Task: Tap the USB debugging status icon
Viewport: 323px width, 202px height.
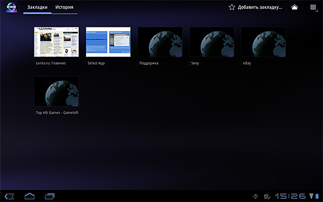Action: click(255, 196)
